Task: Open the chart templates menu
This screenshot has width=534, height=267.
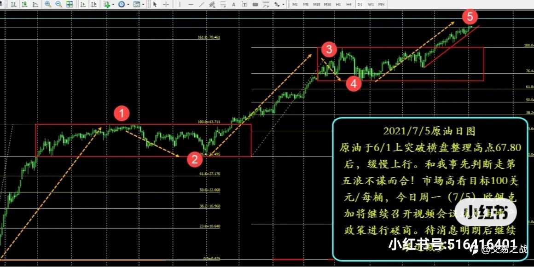Action: (x=137, y=5)
